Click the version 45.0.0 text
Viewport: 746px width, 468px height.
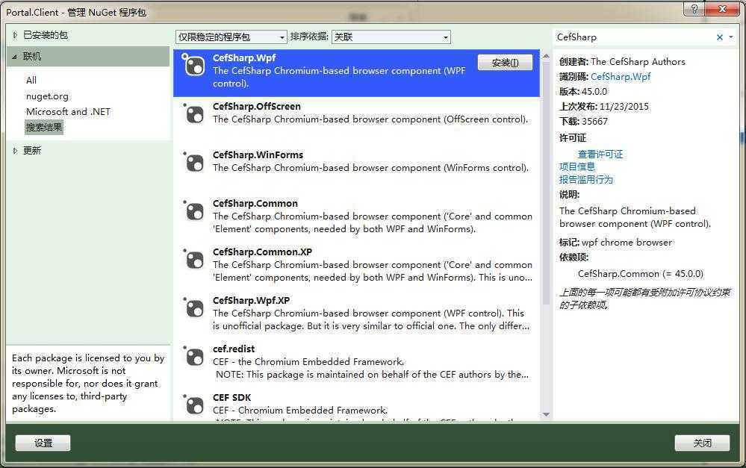(594, 91)
